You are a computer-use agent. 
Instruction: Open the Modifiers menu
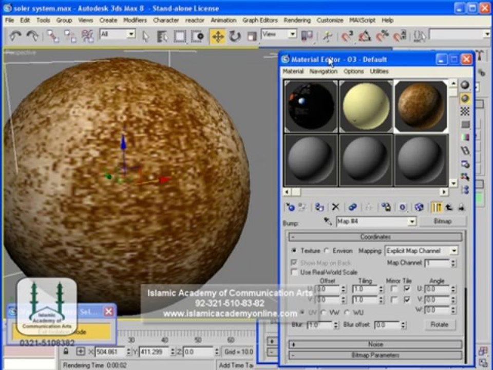(135, 20)
